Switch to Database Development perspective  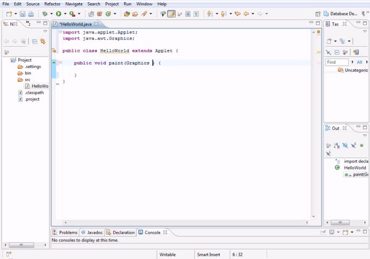pos(340,14)
